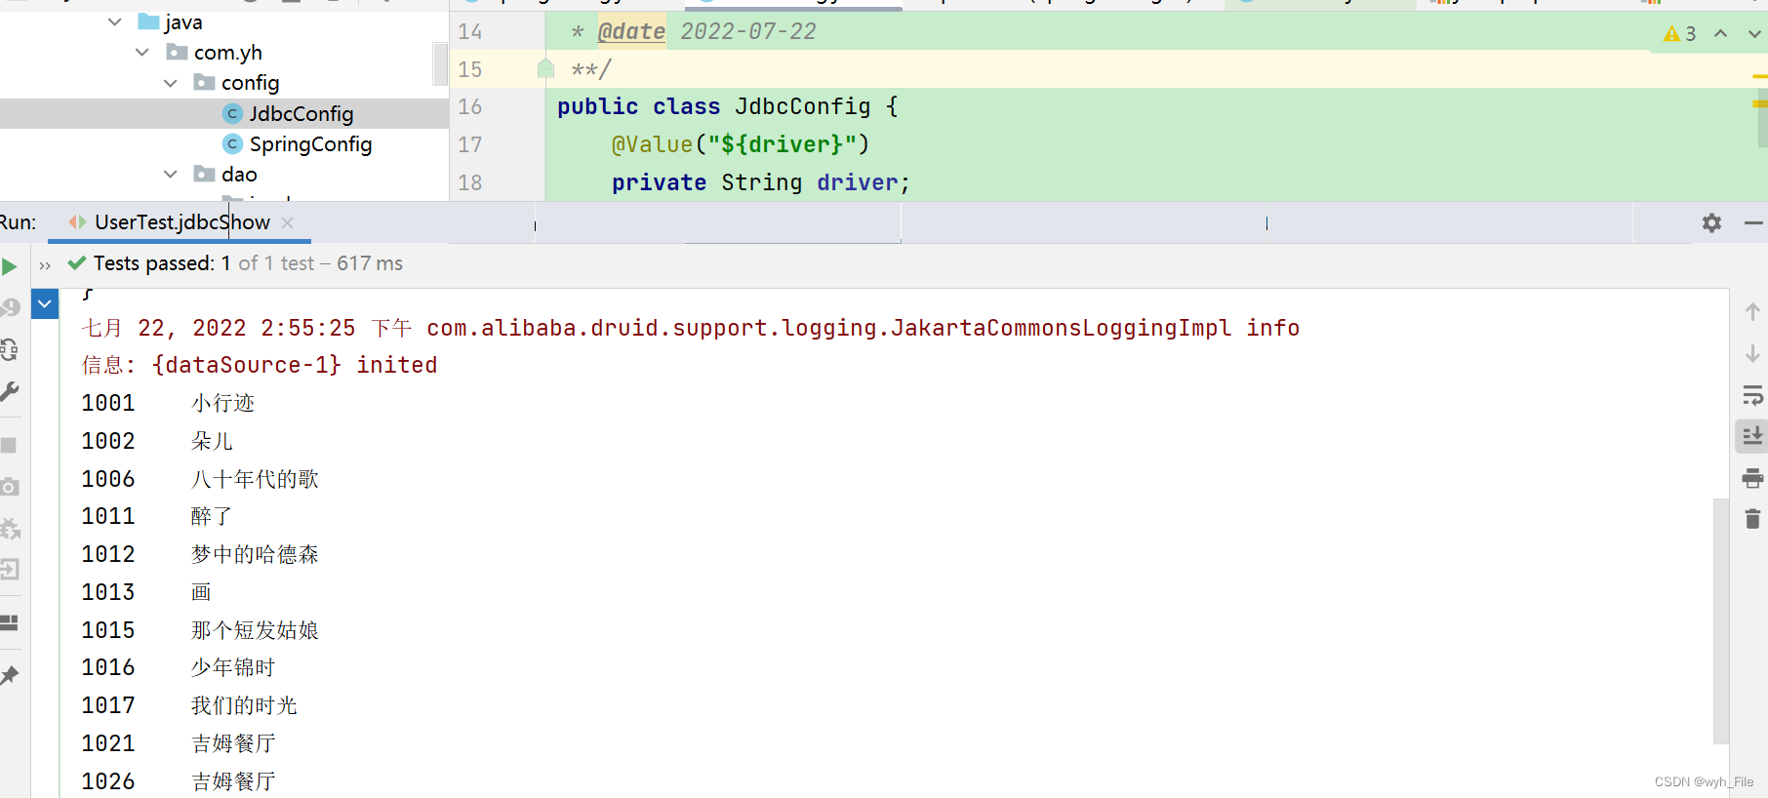Click output row 1016 少年锦时
Screen dimensions: 1768x798
(179, 667)
